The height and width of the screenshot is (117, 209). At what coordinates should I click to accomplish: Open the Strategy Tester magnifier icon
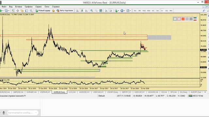click(x=31, y=11)
